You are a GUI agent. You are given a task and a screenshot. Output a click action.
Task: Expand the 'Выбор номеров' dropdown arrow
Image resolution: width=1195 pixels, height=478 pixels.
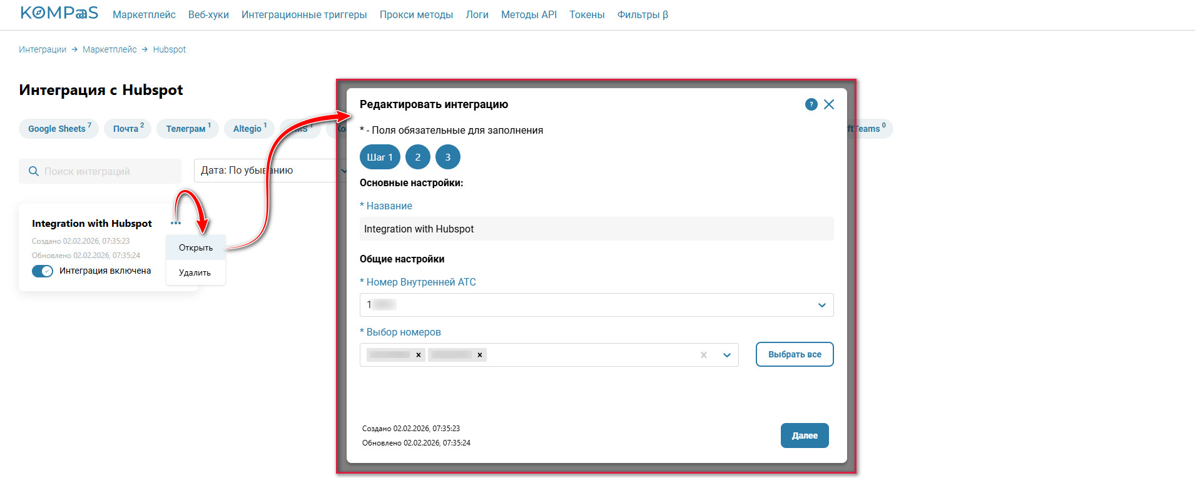click(x=727, y=355)
